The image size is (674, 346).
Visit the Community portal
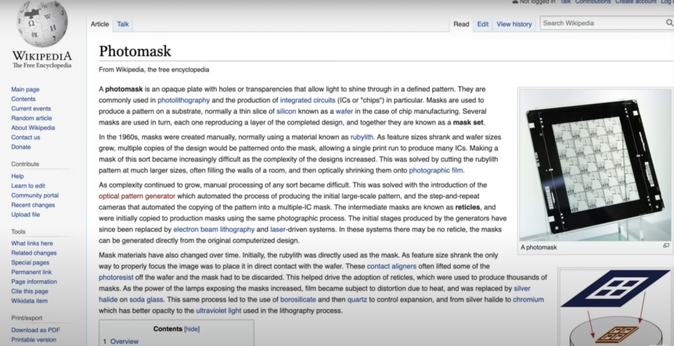[x=35, y=195]
